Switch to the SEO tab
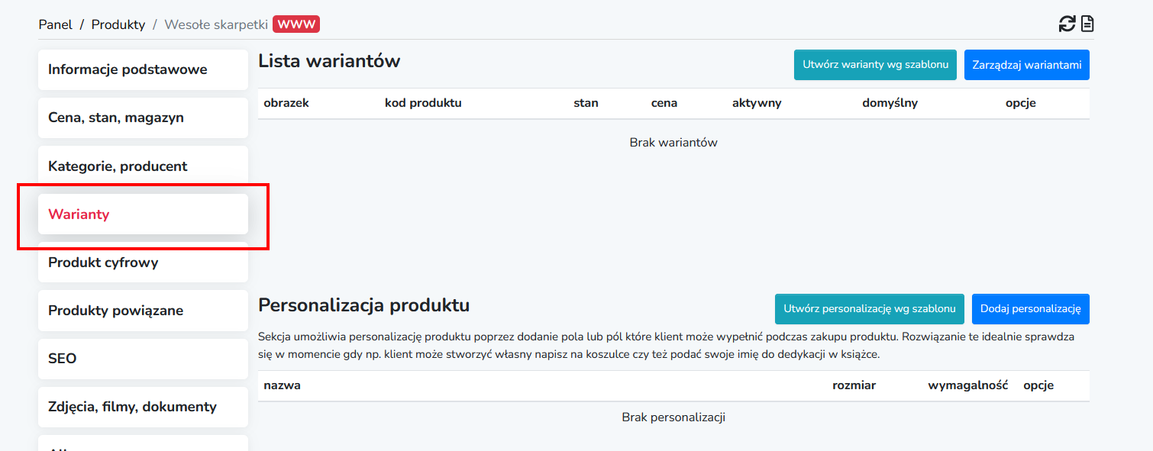The height and width of the screenshot is (451, 1153). click(143, 359)
